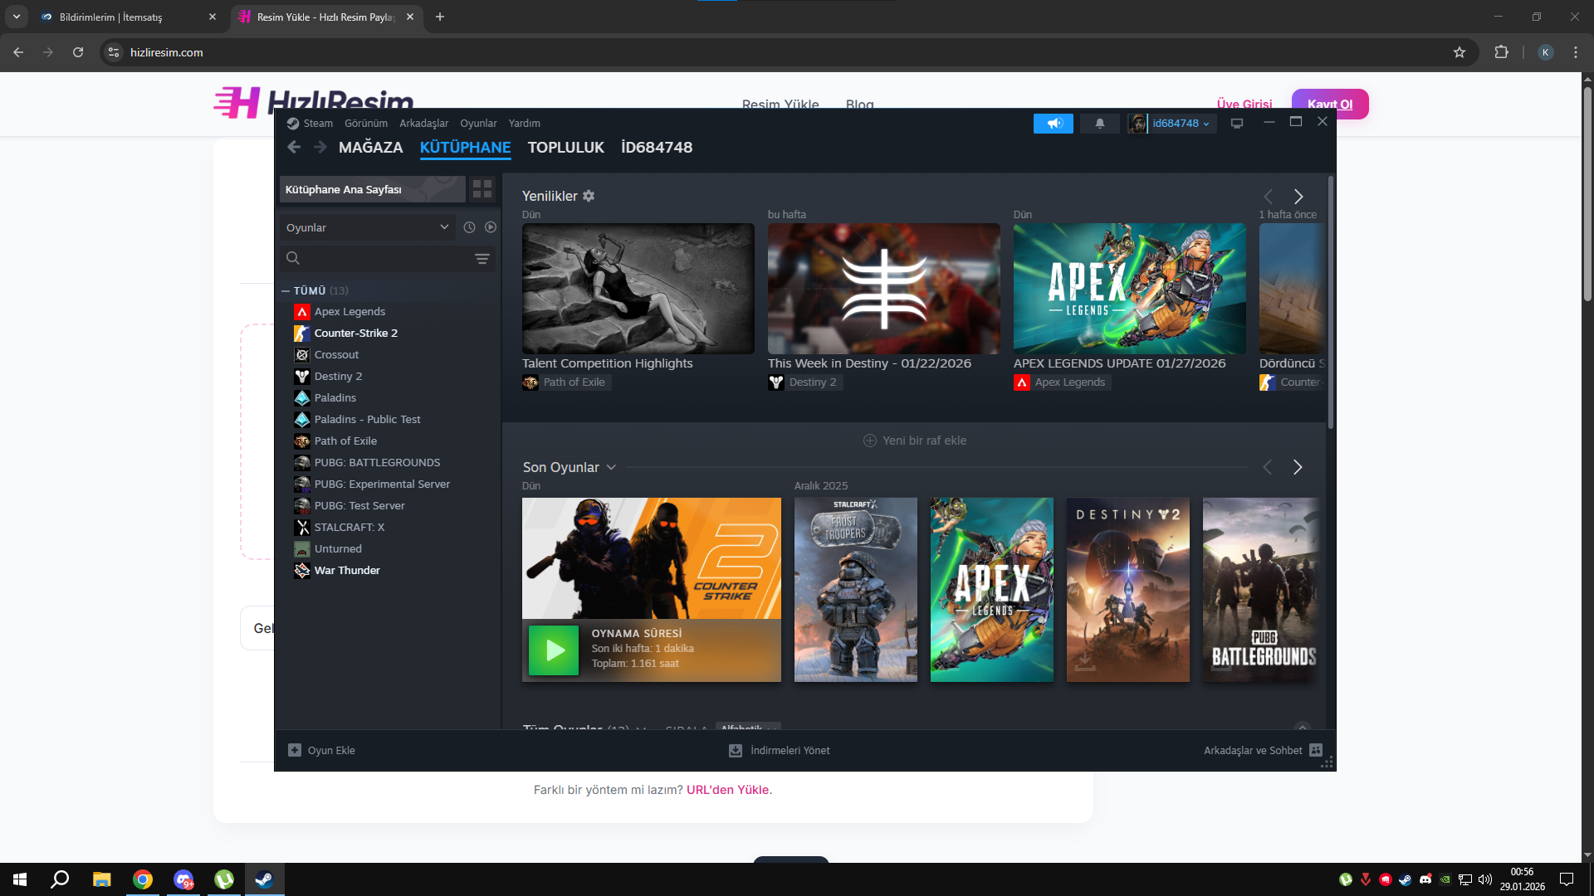
Task: Click Kütüphane Ana Sayfası button
Action: tap(372, 189)
